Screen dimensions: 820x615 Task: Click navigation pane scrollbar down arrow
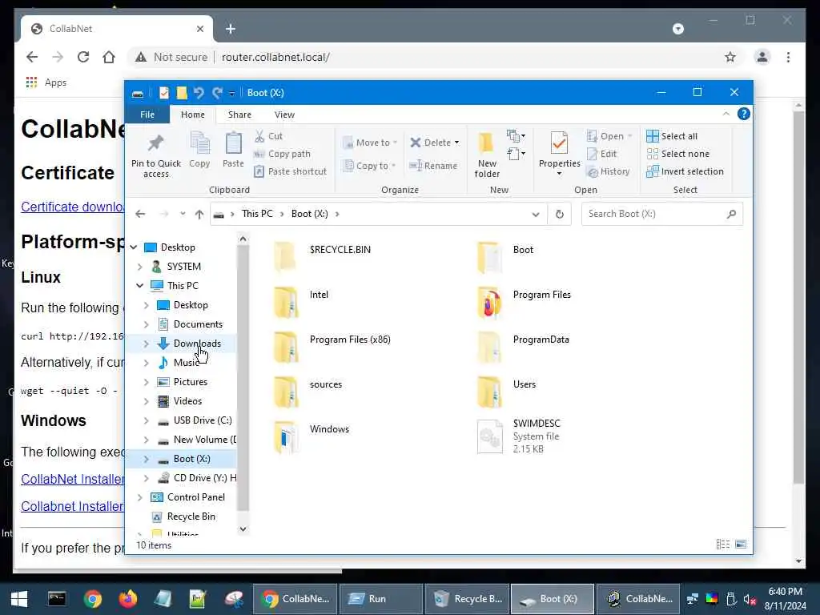(243, 529)
